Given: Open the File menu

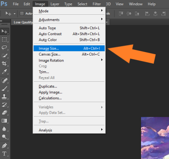Looking at the screenshot, I should [x=16, y=4].
